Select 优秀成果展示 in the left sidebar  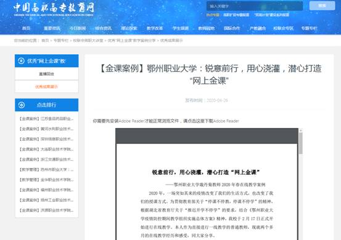[46, 87]
